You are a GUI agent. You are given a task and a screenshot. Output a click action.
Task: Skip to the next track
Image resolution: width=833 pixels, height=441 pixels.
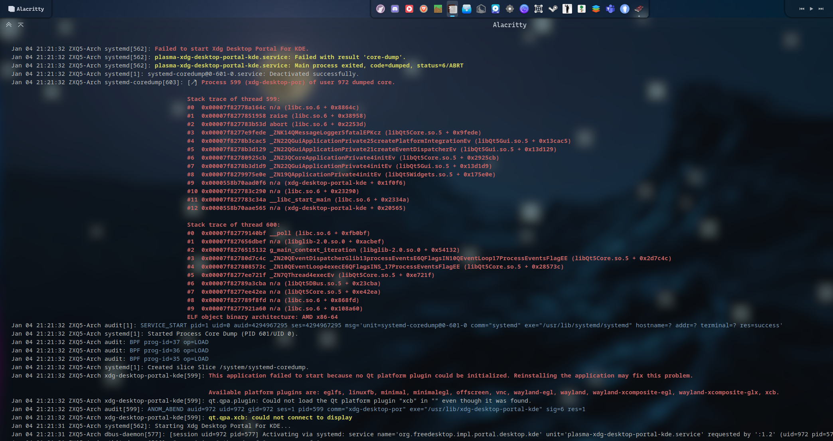click(x=821, y=9)
